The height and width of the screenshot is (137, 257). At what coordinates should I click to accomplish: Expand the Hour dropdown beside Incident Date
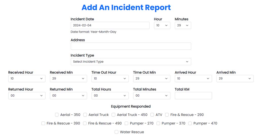[x=162, y=25]
